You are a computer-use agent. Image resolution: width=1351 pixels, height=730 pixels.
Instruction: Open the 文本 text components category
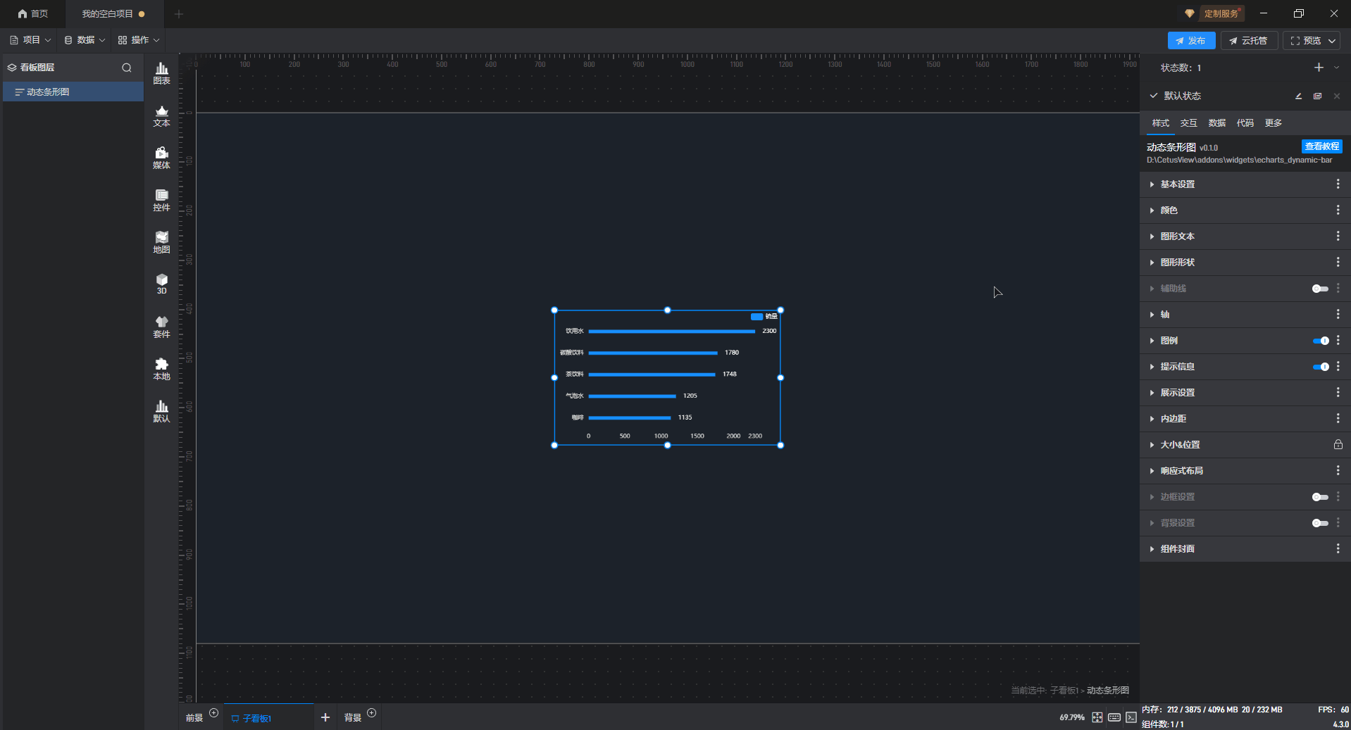(x=161, y=115)
